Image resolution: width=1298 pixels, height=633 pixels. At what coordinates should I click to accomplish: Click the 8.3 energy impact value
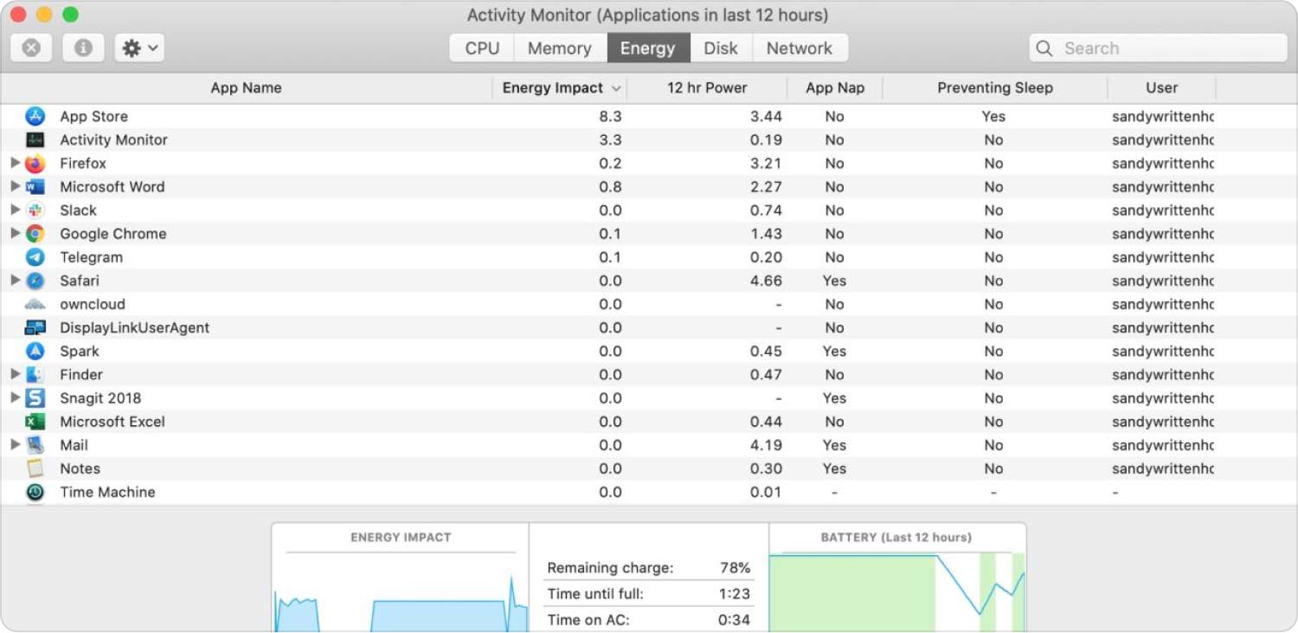(x=611, y=116)
